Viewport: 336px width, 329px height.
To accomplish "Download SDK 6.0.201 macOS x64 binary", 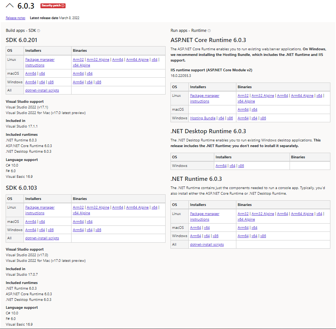I will tap(90, 74).
